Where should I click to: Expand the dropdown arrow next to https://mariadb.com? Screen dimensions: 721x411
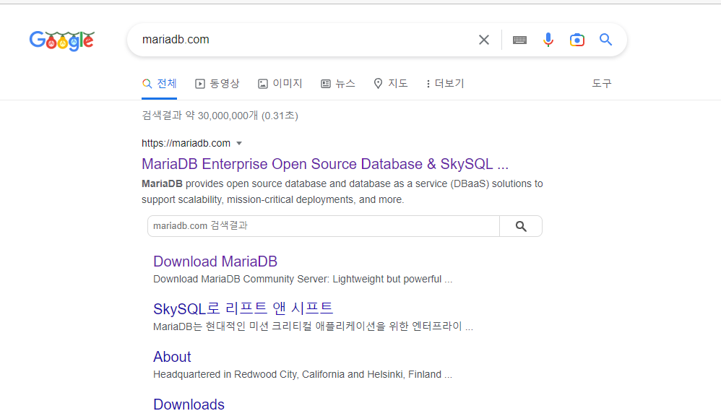pyautogui.click(x=239, y=144)
